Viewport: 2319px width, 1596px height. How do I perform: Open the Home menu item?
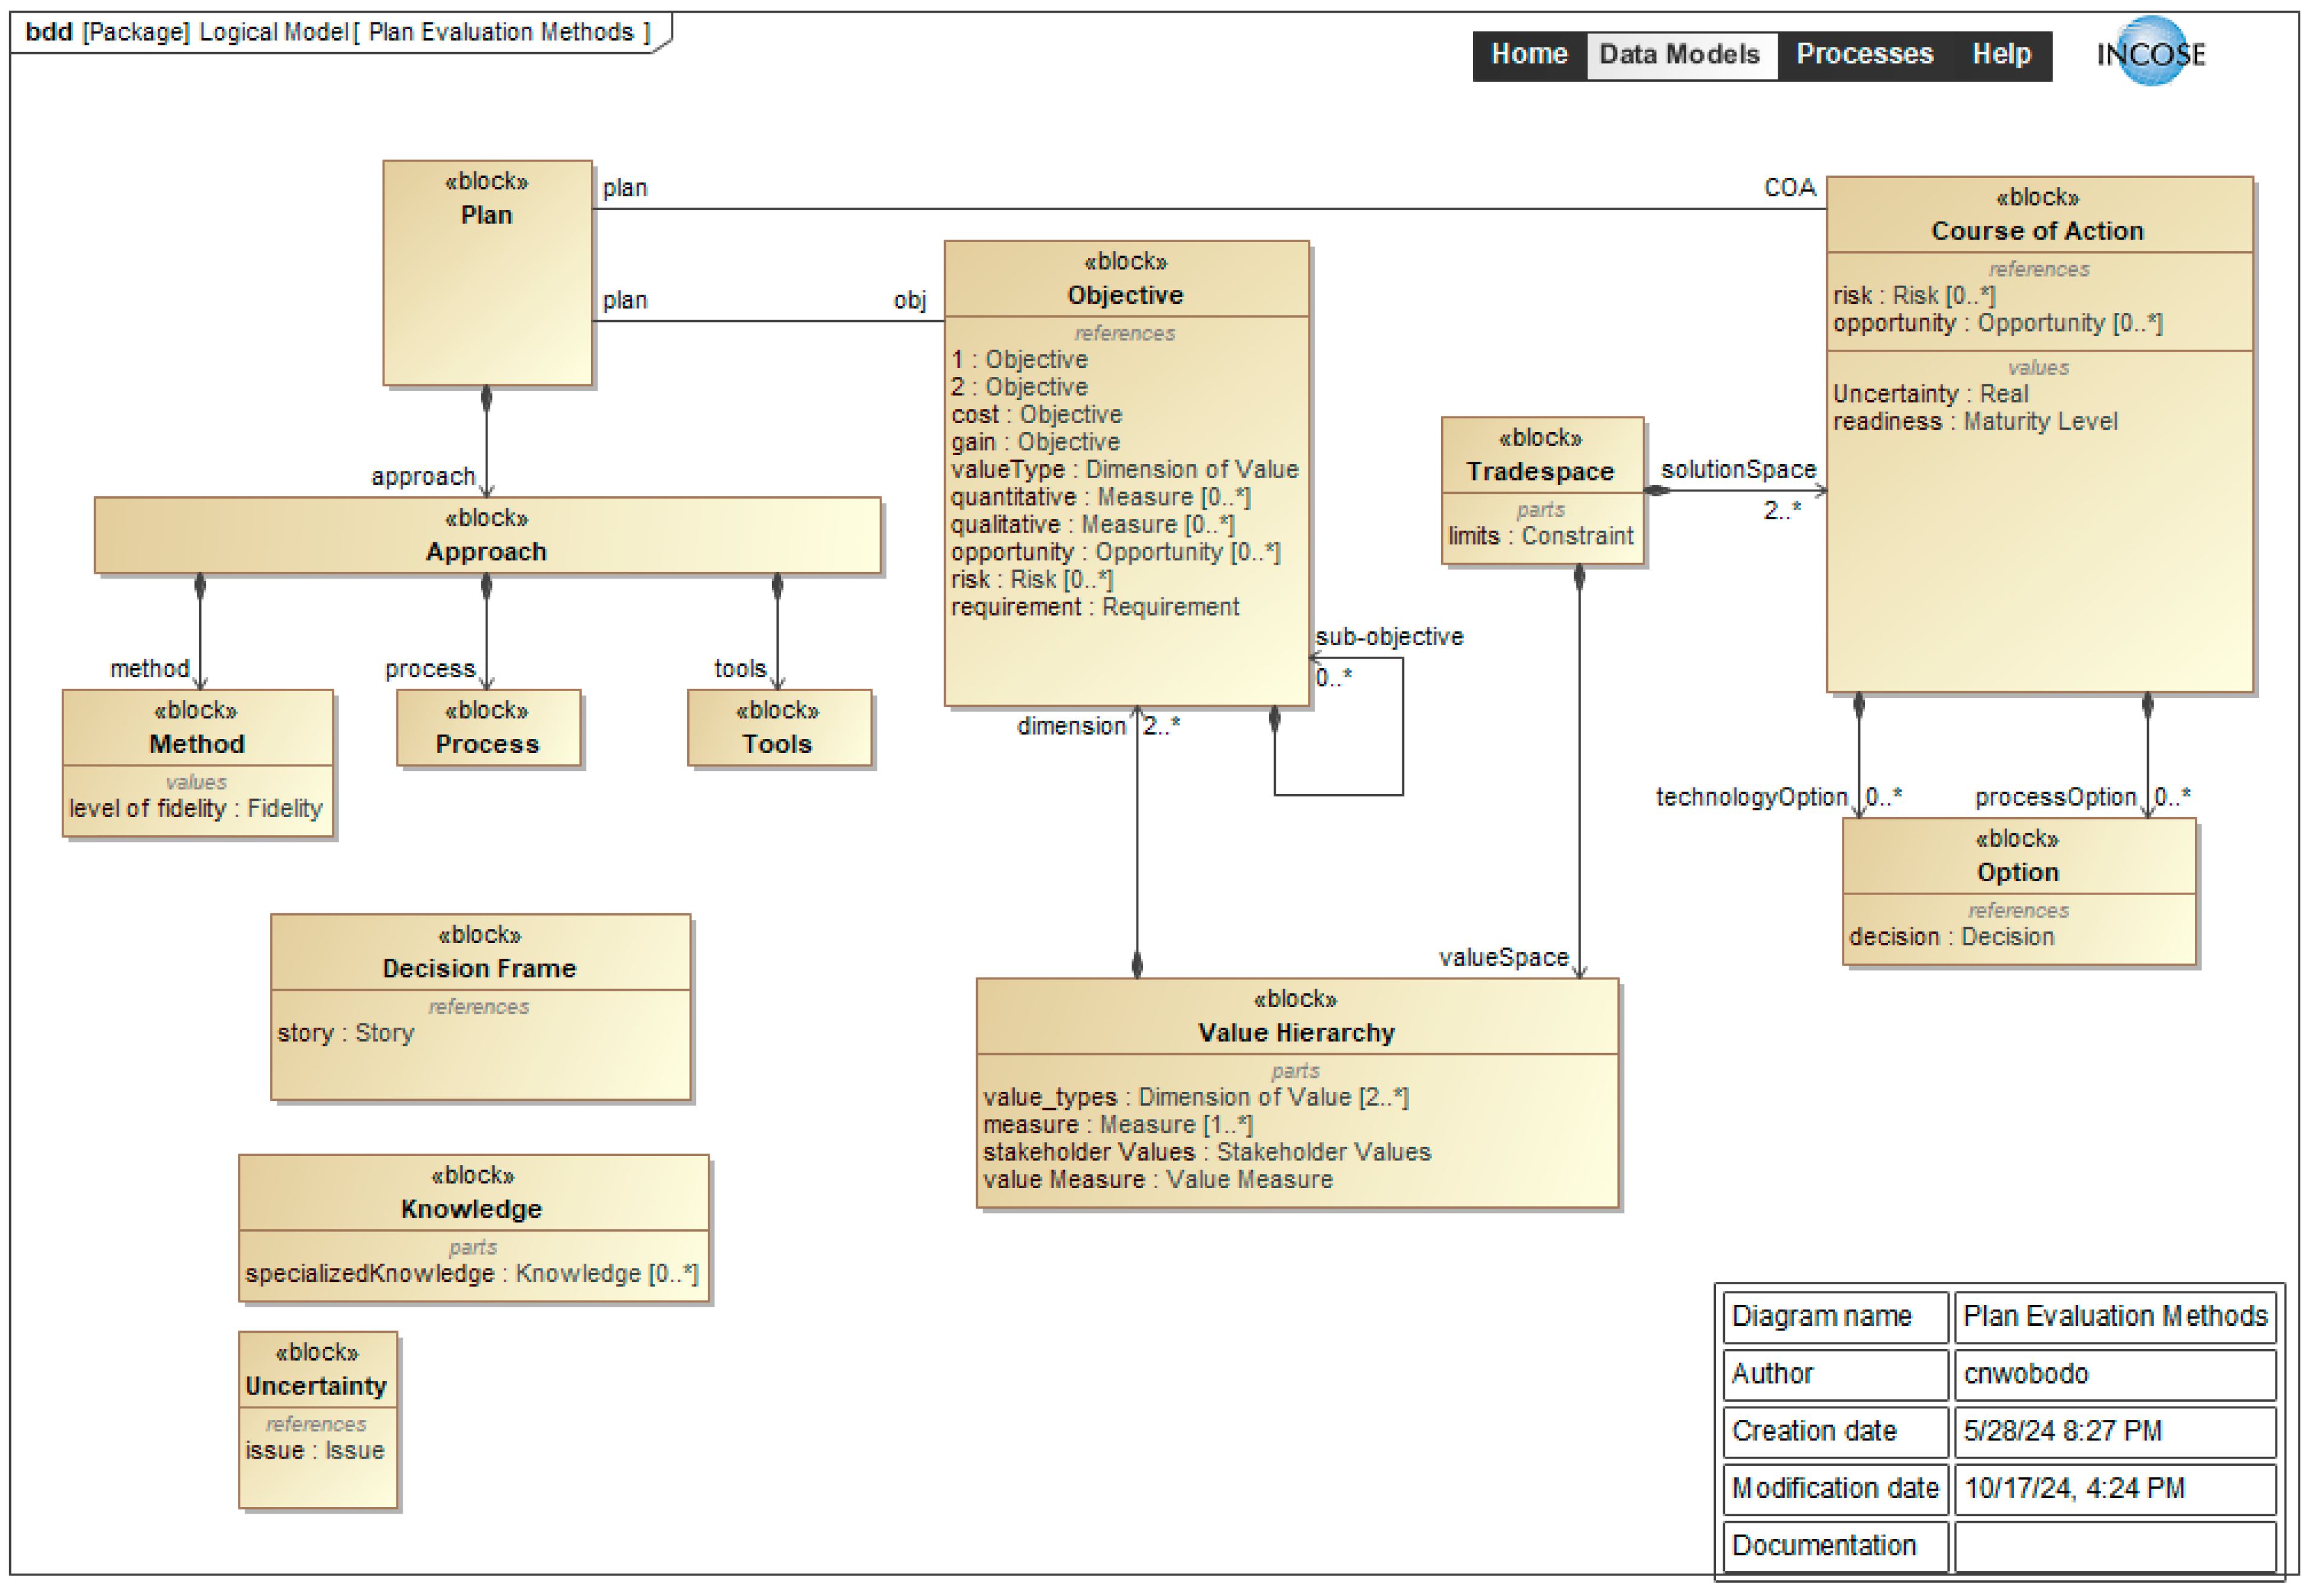point(1529,54)
